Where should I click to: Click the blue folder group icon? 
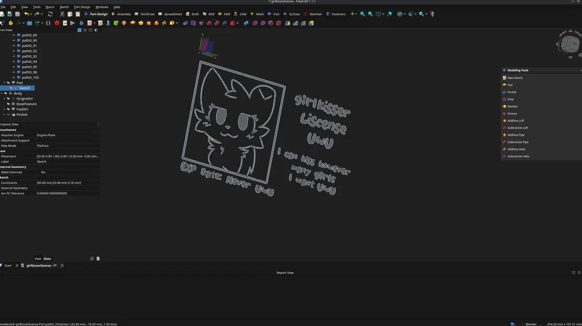29,23
